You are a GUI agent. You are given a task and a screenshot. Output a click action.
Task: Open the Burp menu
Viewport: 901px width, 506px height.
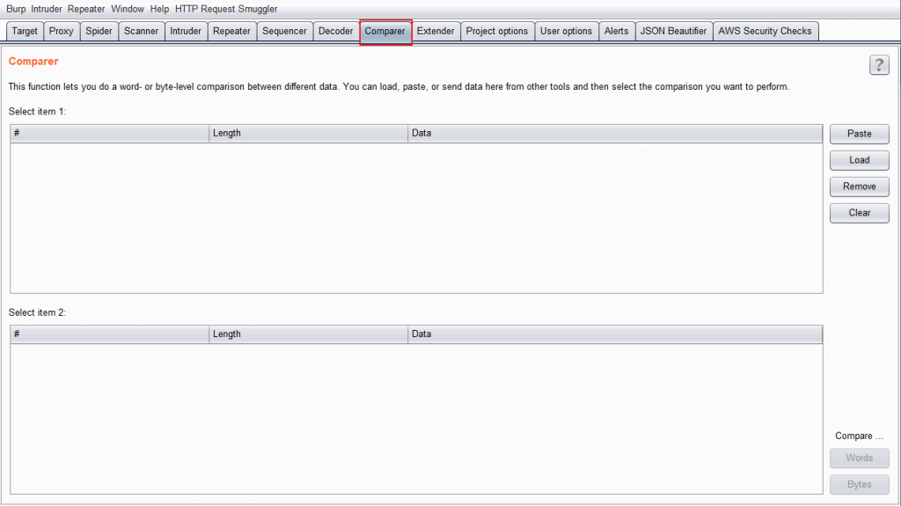(x=16, y=9)
